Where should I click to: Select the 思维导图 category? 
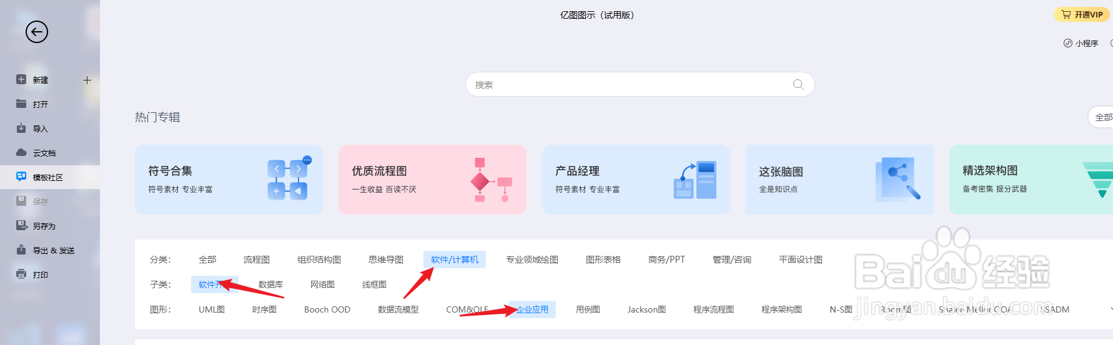coord(386,260)
